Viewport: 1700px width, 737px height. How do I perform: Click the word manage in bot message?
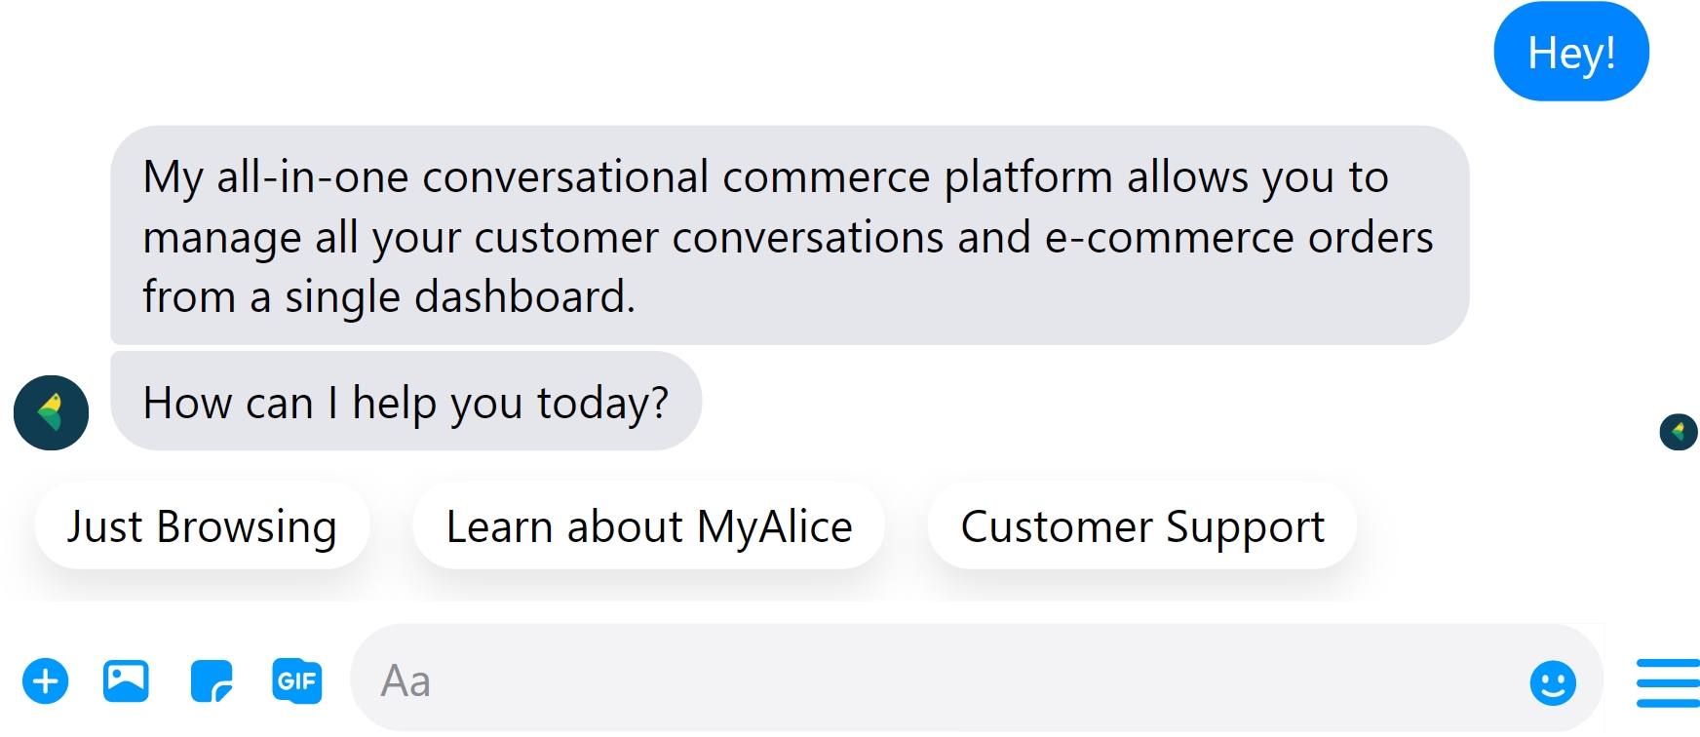(222, 237)
